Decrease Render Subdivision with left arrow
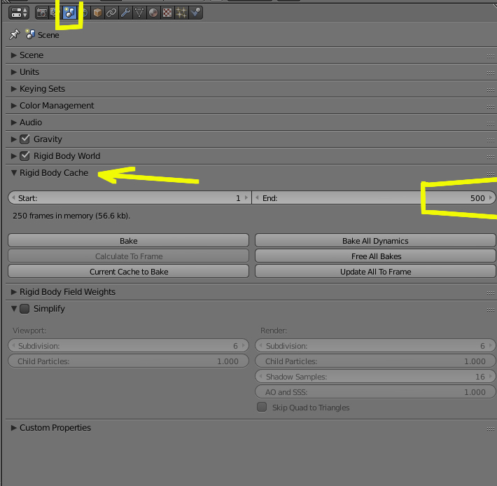 point(260,345)
